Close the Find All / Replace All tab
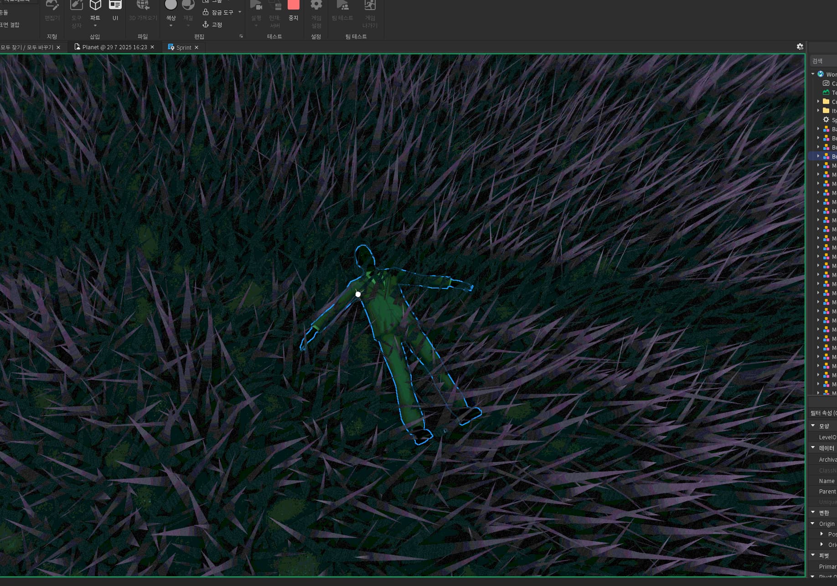Screen dimensions: 837x586 (x=58, y=47)
